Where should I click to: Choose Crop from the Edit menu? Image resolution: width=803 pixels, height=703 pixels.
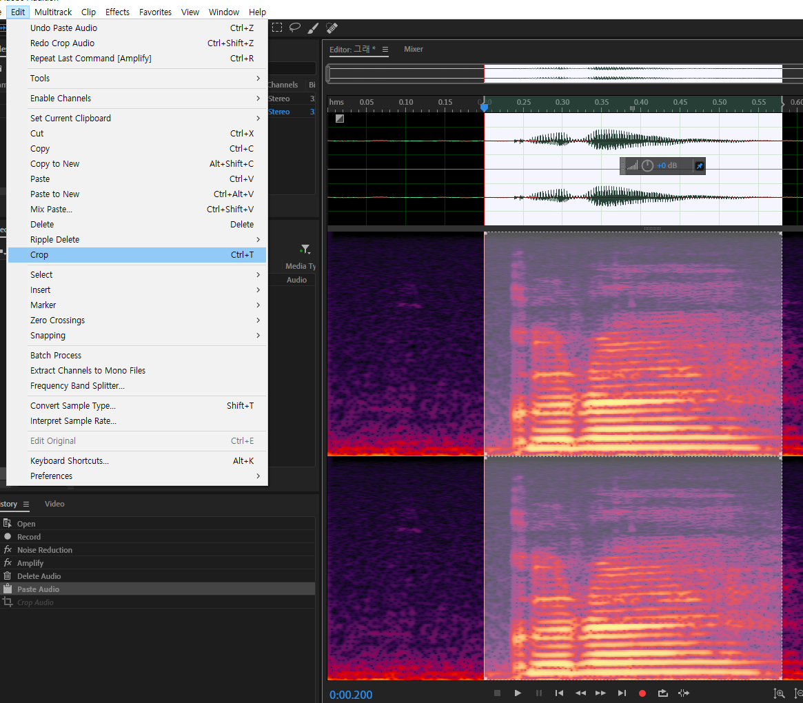tap(137, 255)
